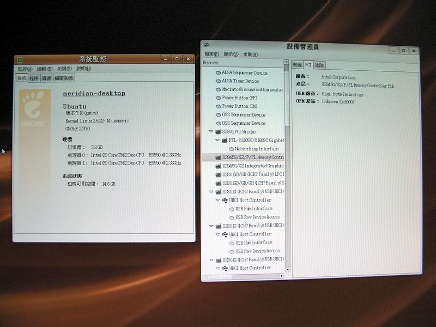This screenshot has width=436, height=327.
Task: Click the ALSA Timer Device icon
Action: click(219, 81)
